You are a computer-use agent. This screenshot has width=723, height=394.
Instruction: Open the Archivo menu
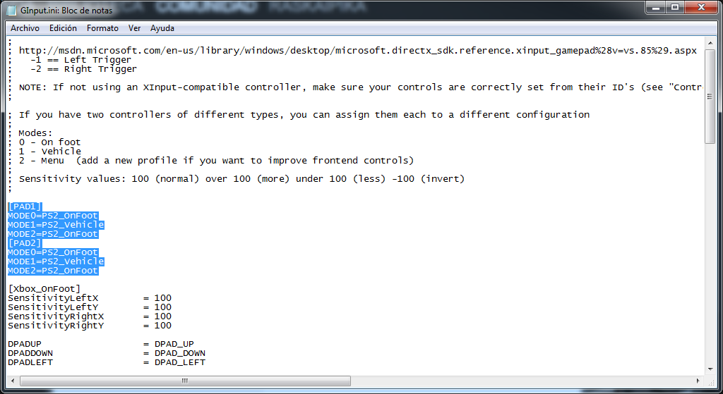click(x=25, y=28)
